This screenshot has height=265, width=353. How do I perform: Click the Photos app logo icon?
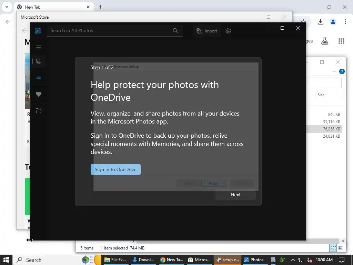point(38,31)
